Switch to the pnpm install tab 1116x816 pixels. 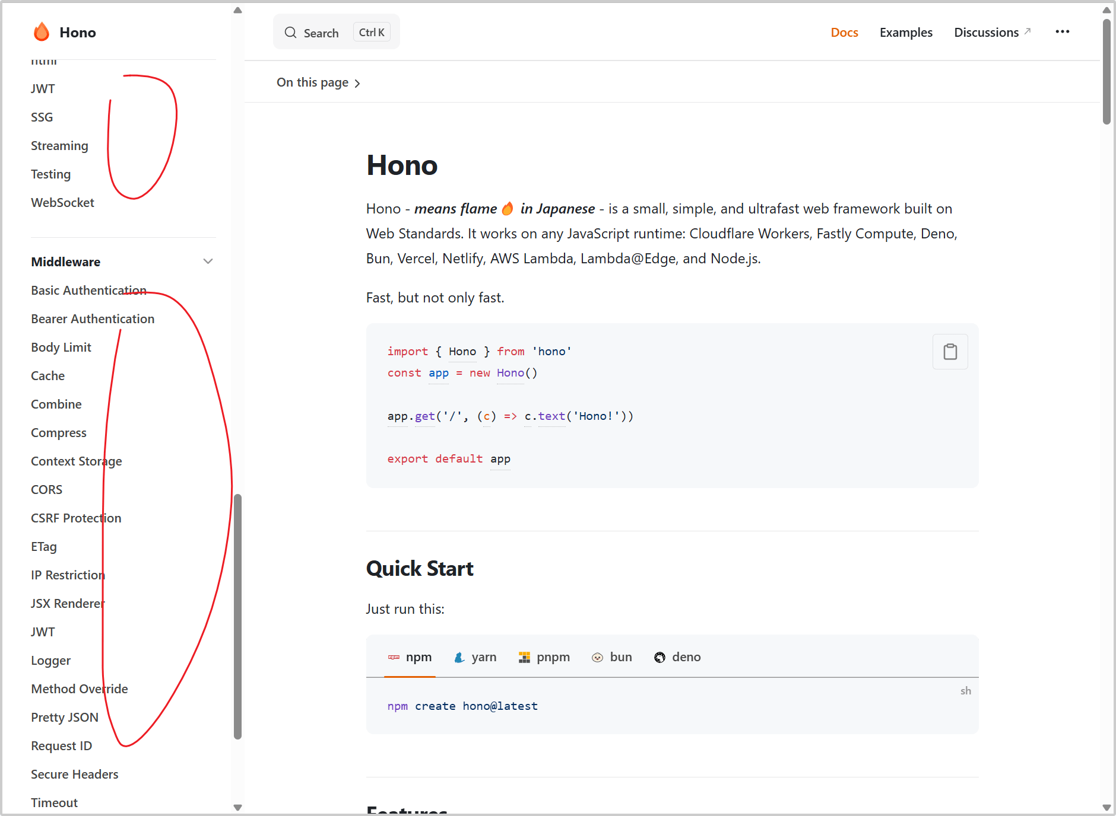[544, 657]
